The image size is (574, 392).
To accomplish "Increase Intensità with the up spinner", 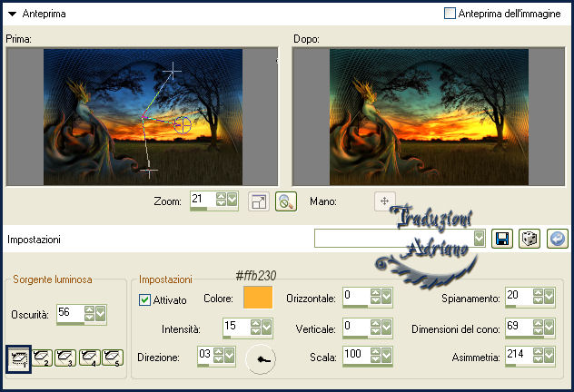I will (x=255, y=323).
